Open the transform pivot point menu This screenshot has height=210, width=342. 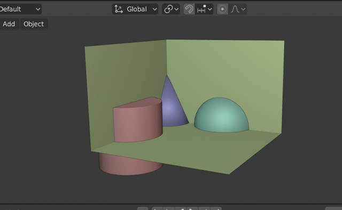[x=171, y=9]
